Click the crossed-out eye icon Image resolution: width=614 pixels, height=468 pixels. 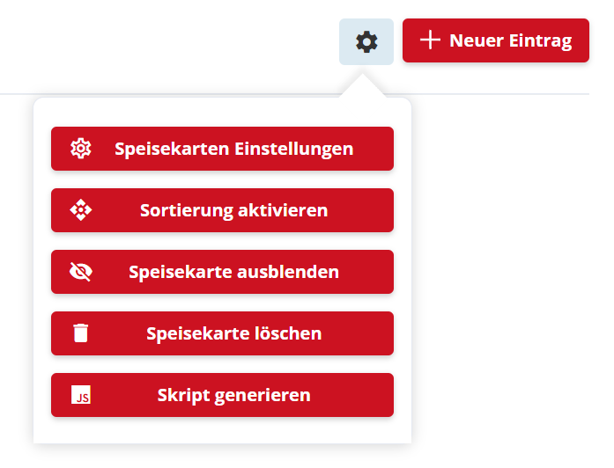[x=81, y=272]
